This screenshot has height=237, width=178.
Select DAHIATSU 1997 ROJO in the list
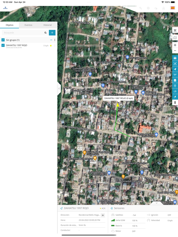pyautogui.click(x=17, y=45)
